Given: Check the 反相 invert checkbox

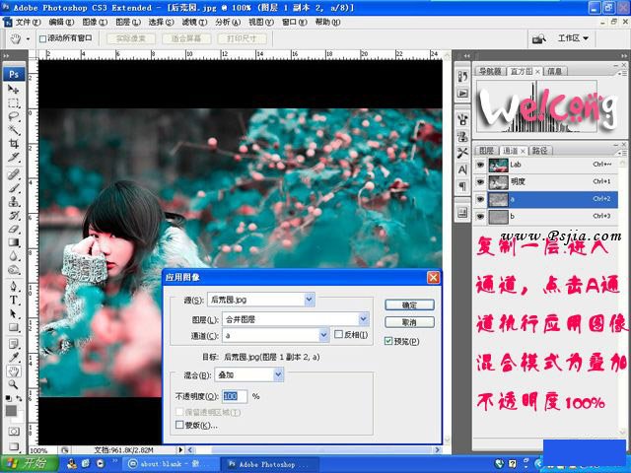Looking at the screenshot, I should pyautogui.click(x=338, y=334).
